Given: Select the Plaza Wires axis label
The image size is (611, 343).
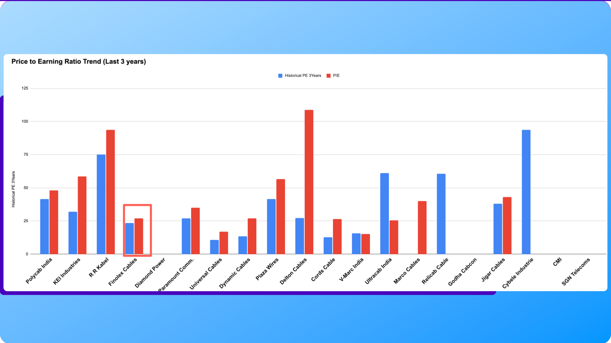Looking at the screenshot, I should (x=267, y=269).
